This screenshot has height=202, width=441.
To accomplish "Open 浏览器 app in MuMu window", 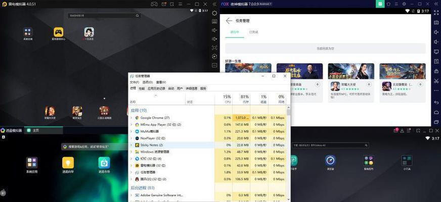I will [330, 161].
